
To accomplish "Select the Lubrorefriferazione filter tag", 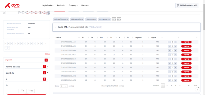I will coord(61,19).
